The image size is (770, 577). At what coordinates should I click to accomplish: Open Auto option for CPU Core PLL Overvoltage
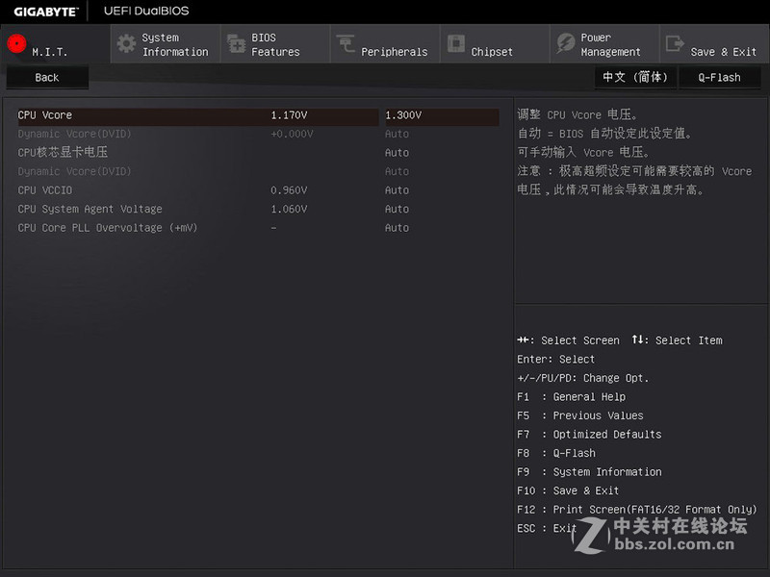click(x=397, y=228)
